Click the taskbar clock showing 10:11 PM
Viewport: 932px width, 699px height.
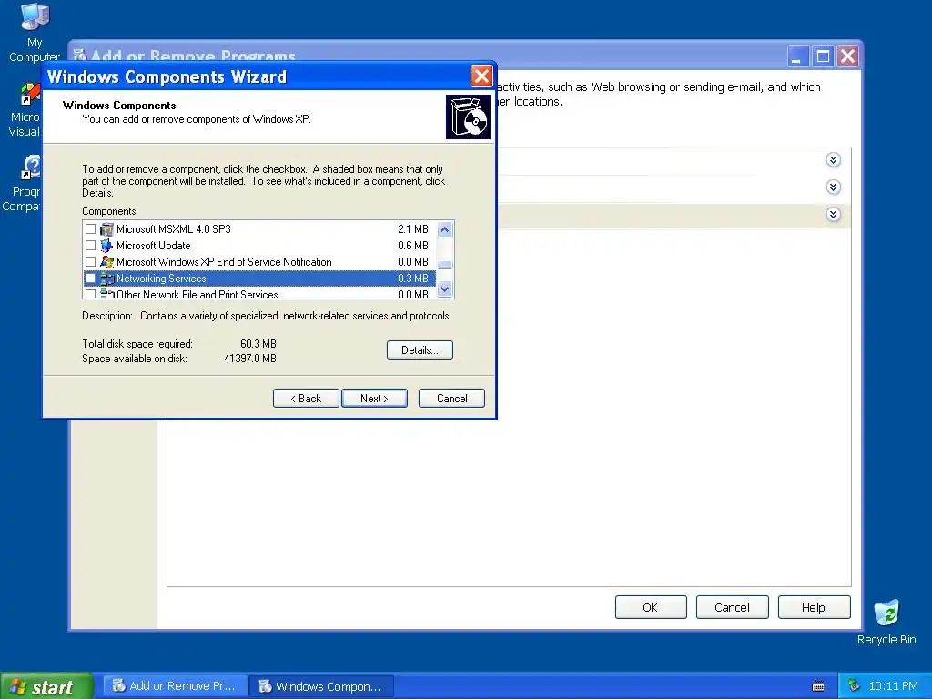point(894,686)
